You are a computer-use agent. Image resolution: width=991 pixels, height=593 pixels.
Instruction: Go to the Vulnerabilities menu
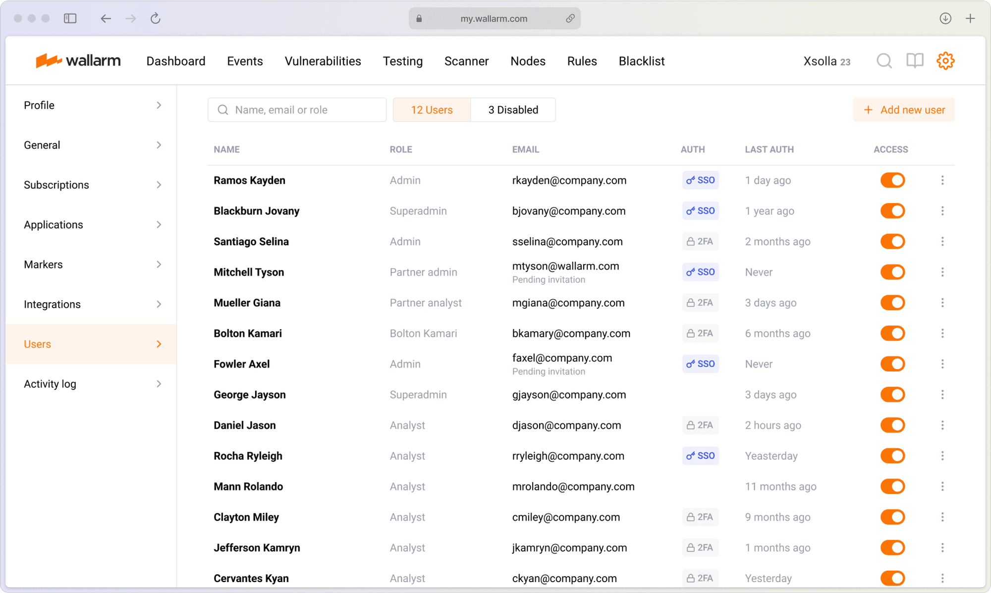click(323, 61)
